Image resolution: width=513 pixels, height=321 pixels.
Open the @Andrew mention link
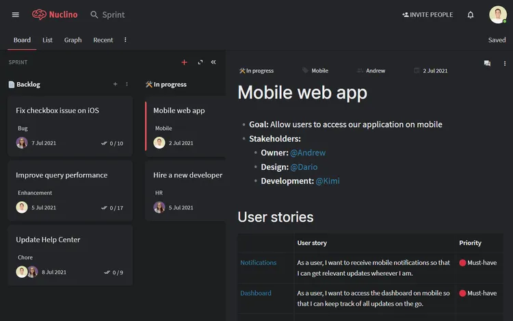tap(308, 153)
